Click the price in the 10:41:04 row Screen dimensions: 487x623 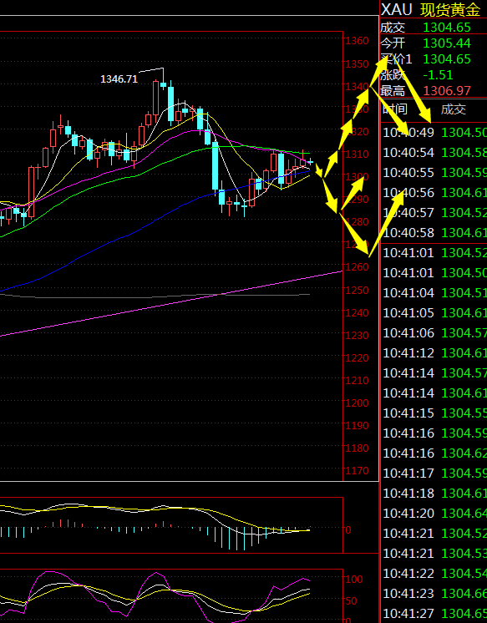tap(464, 293)
